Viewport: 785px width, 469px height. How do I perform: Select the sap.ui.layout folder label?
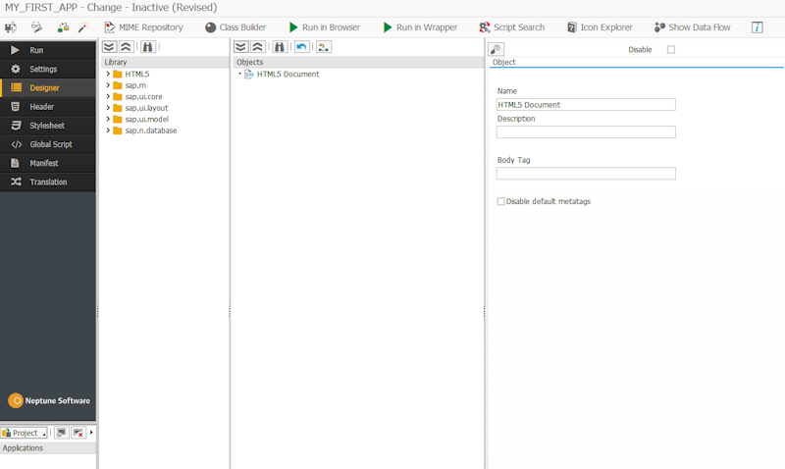[x=146, y=108]
